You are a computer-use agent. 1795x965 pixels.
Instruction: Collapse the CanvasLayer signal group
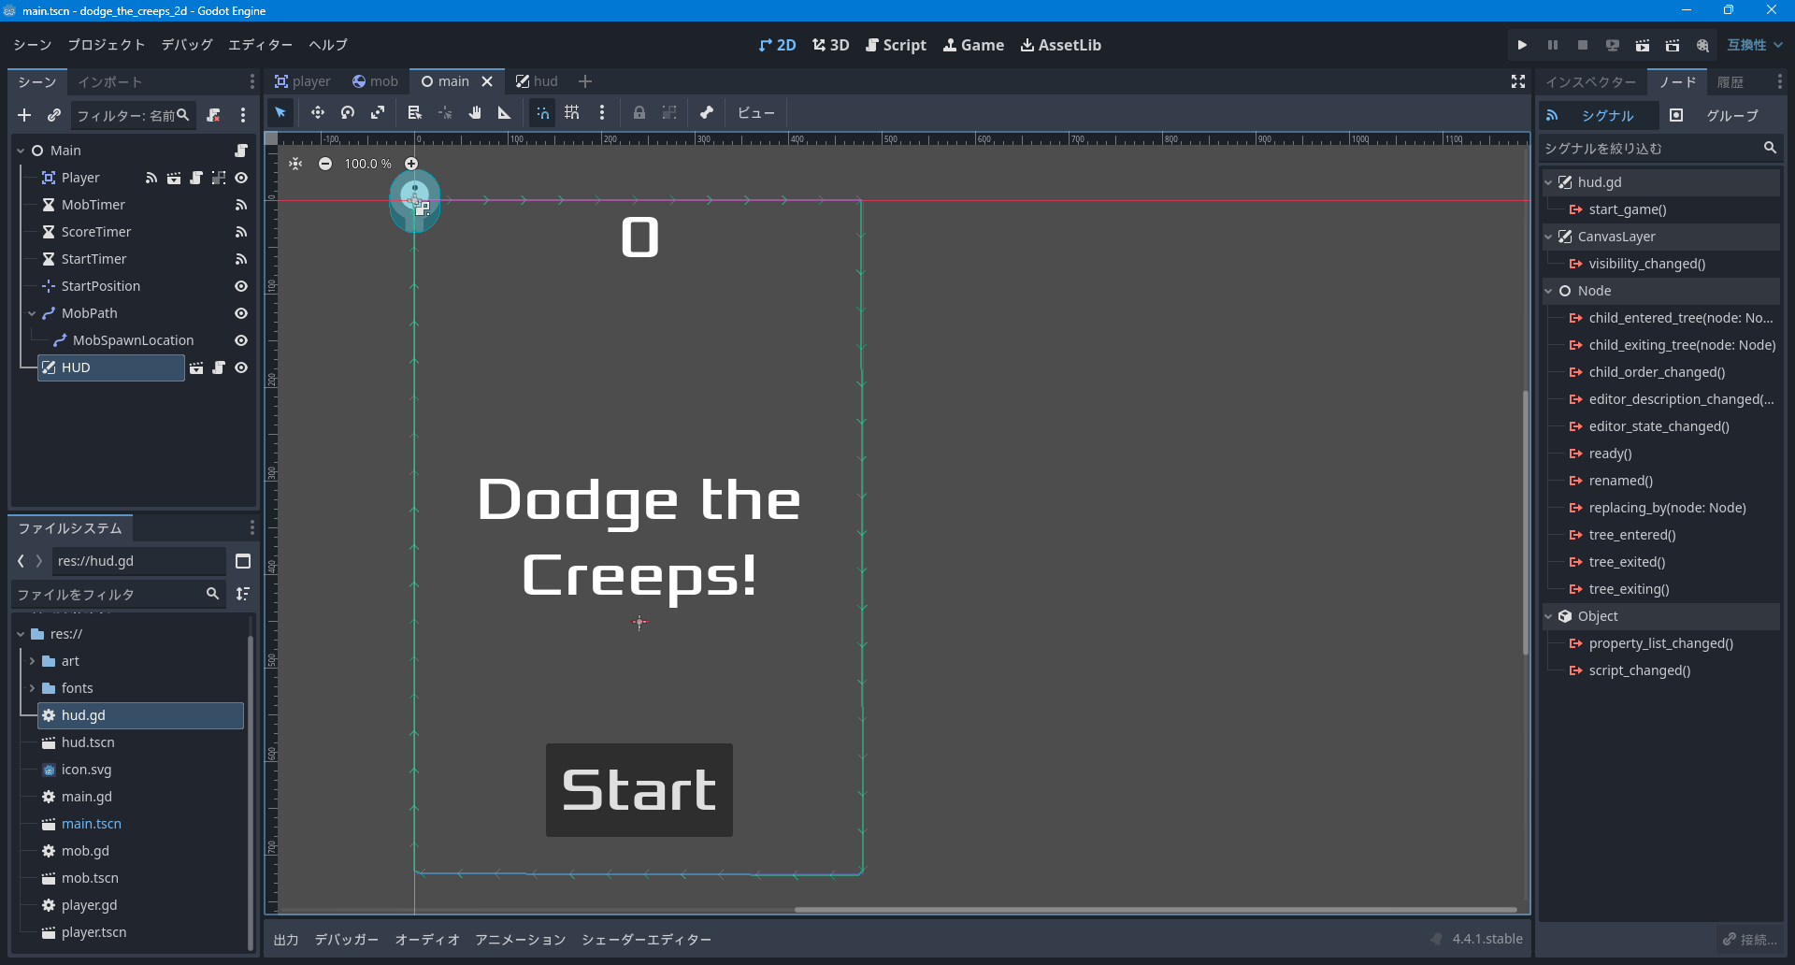[x=1549, y=237]
